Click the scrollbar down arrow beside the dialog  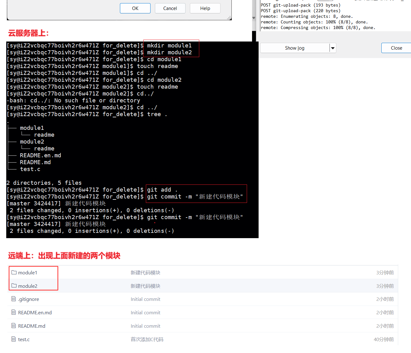tap(254, 18)
